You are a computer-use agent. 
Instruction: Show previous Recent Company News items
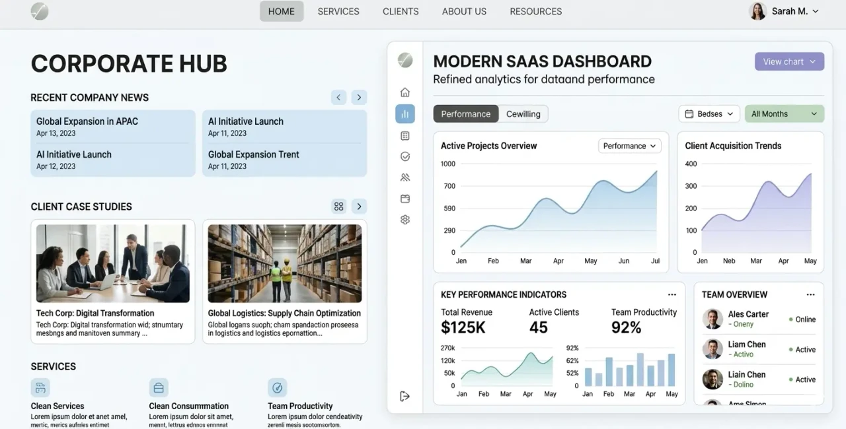[338, 97]
